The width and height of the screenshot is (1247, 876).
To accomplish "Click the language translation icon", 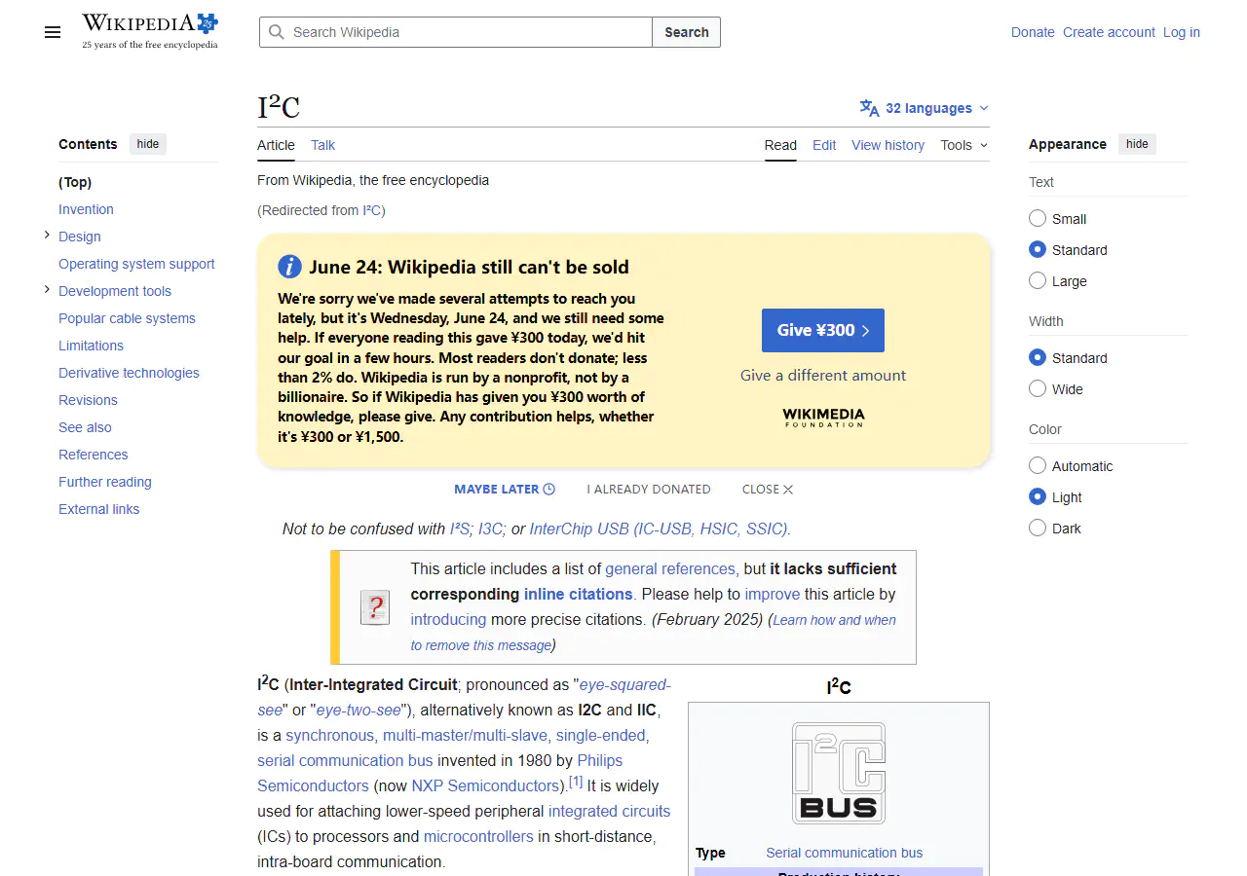I will (x=869, y=108).
